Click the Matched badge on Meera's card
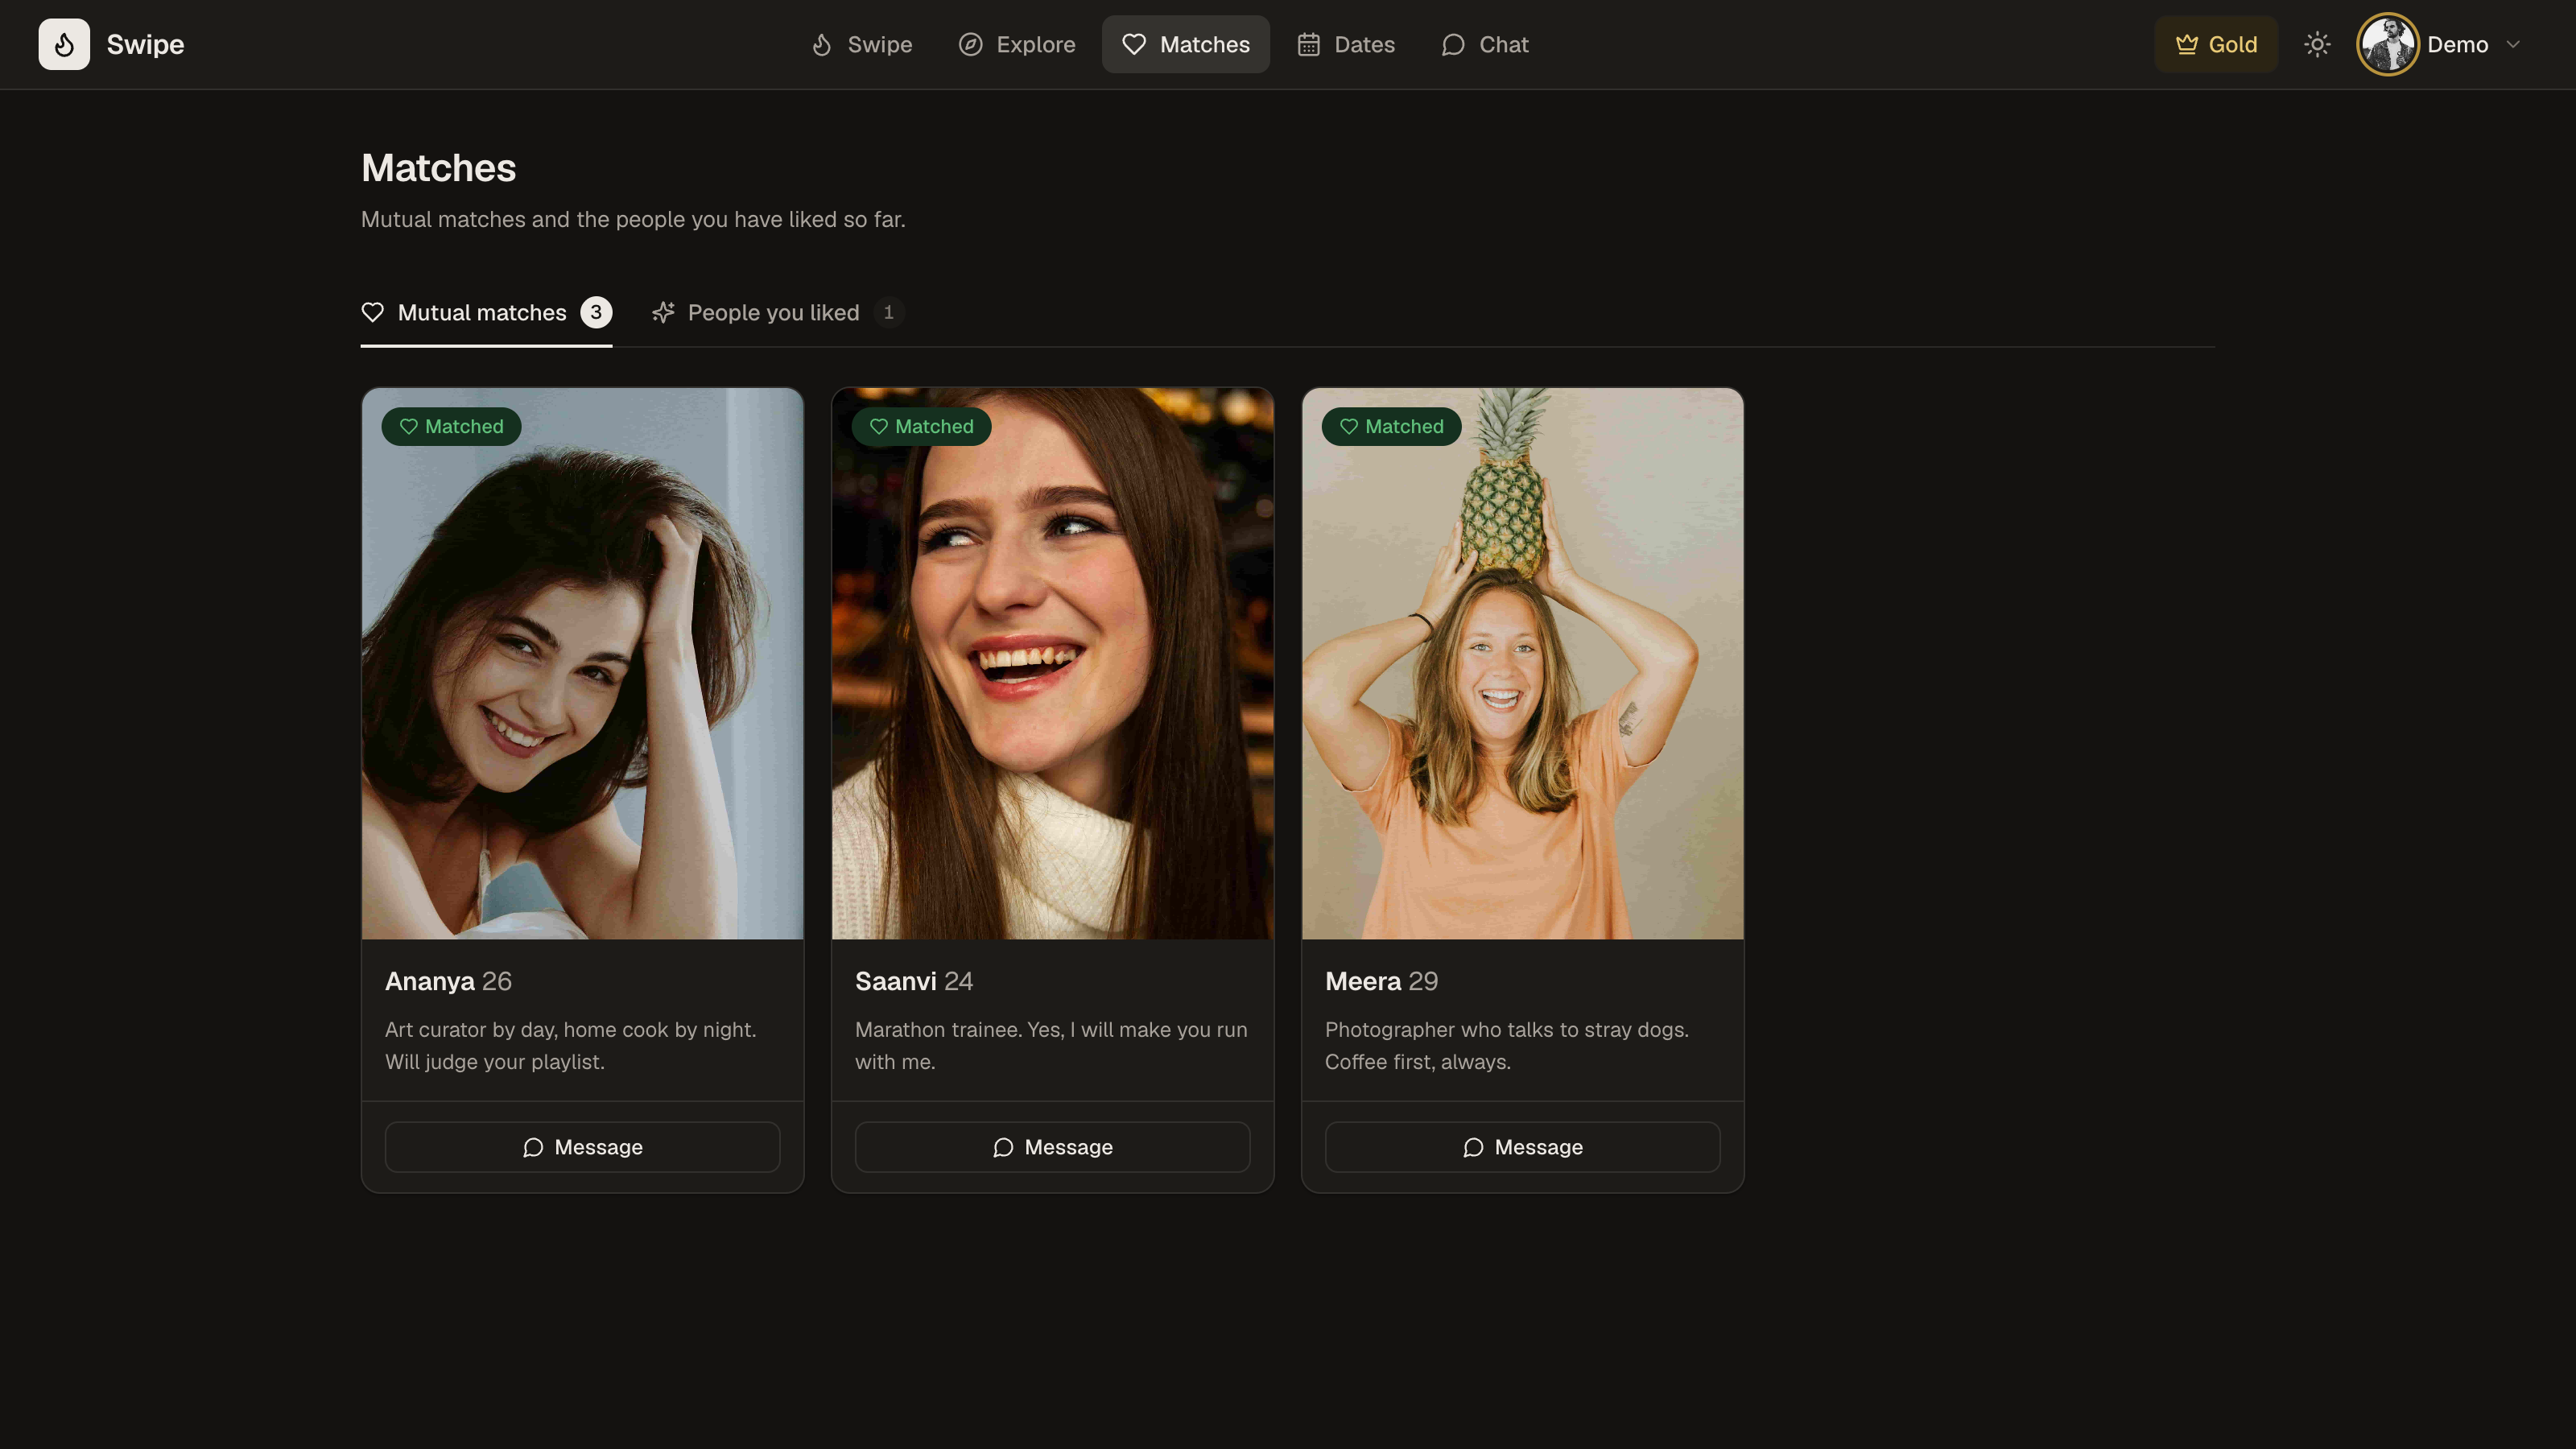Viewport: 2576px width, 1449px height. coord(1392,427)
